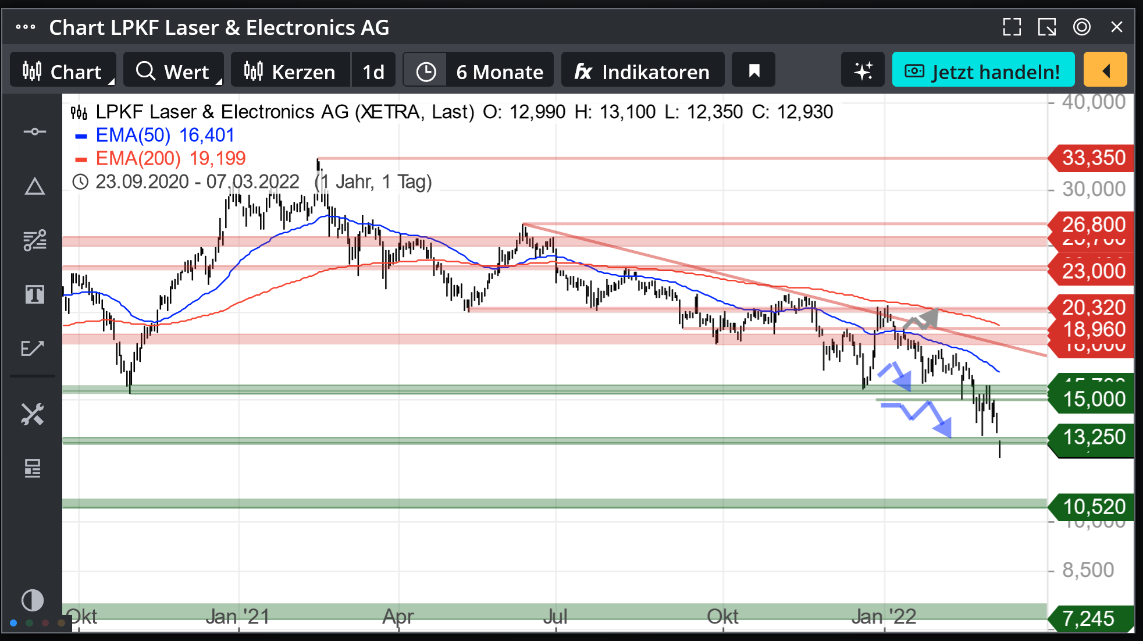Click the blue EMA(50) legend color marker

(x=81, y=136)
